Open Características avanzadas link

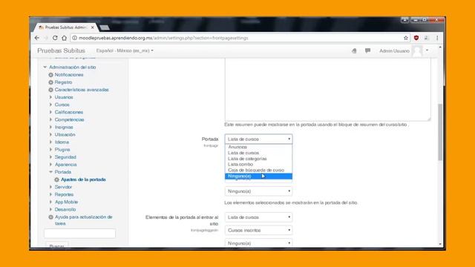tap(82, 90)
